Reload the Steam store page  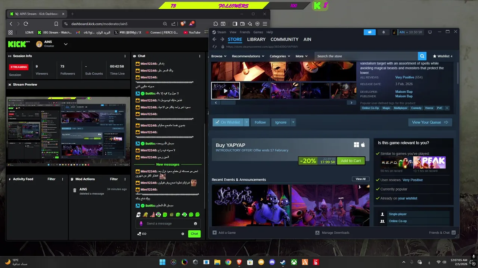[215, 47]
